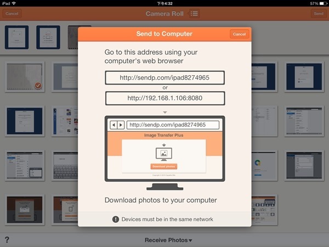
Task: Click the Download photos button in the illustration
Action: pyautogui.click(x=164, y=166)
